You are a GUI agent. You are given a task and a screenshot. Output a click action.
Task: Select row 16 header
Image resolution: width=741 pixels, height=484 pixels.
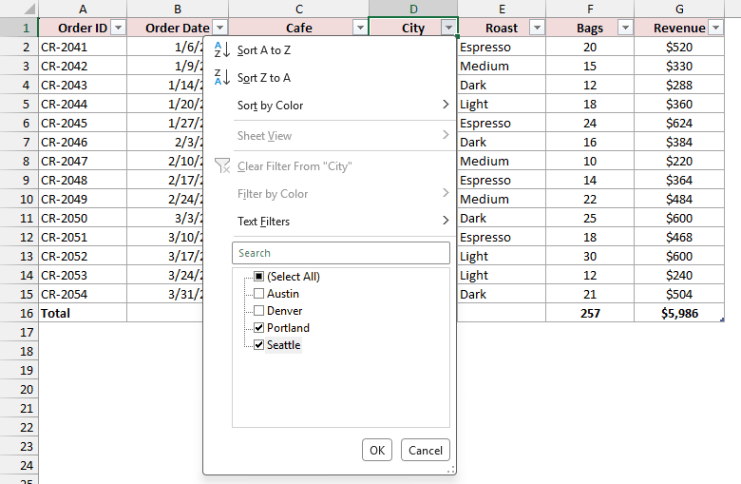coord(19,313)
